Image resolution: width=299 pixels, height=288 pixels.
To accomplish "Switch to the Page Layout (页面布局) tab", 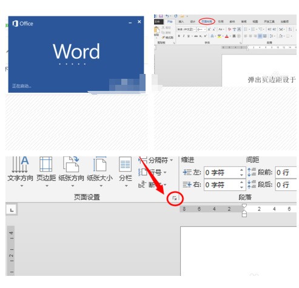I will 207,21.
